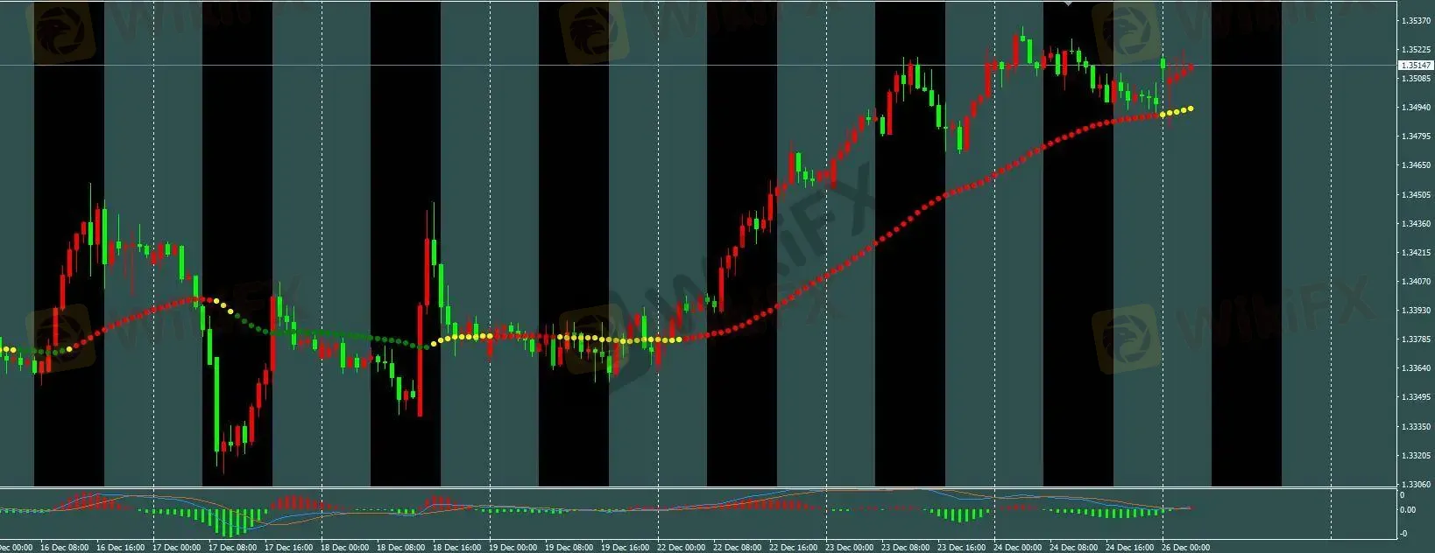Click the 22 Dec 00:00 time label
1435x553 pixels.
coord(681,548)
